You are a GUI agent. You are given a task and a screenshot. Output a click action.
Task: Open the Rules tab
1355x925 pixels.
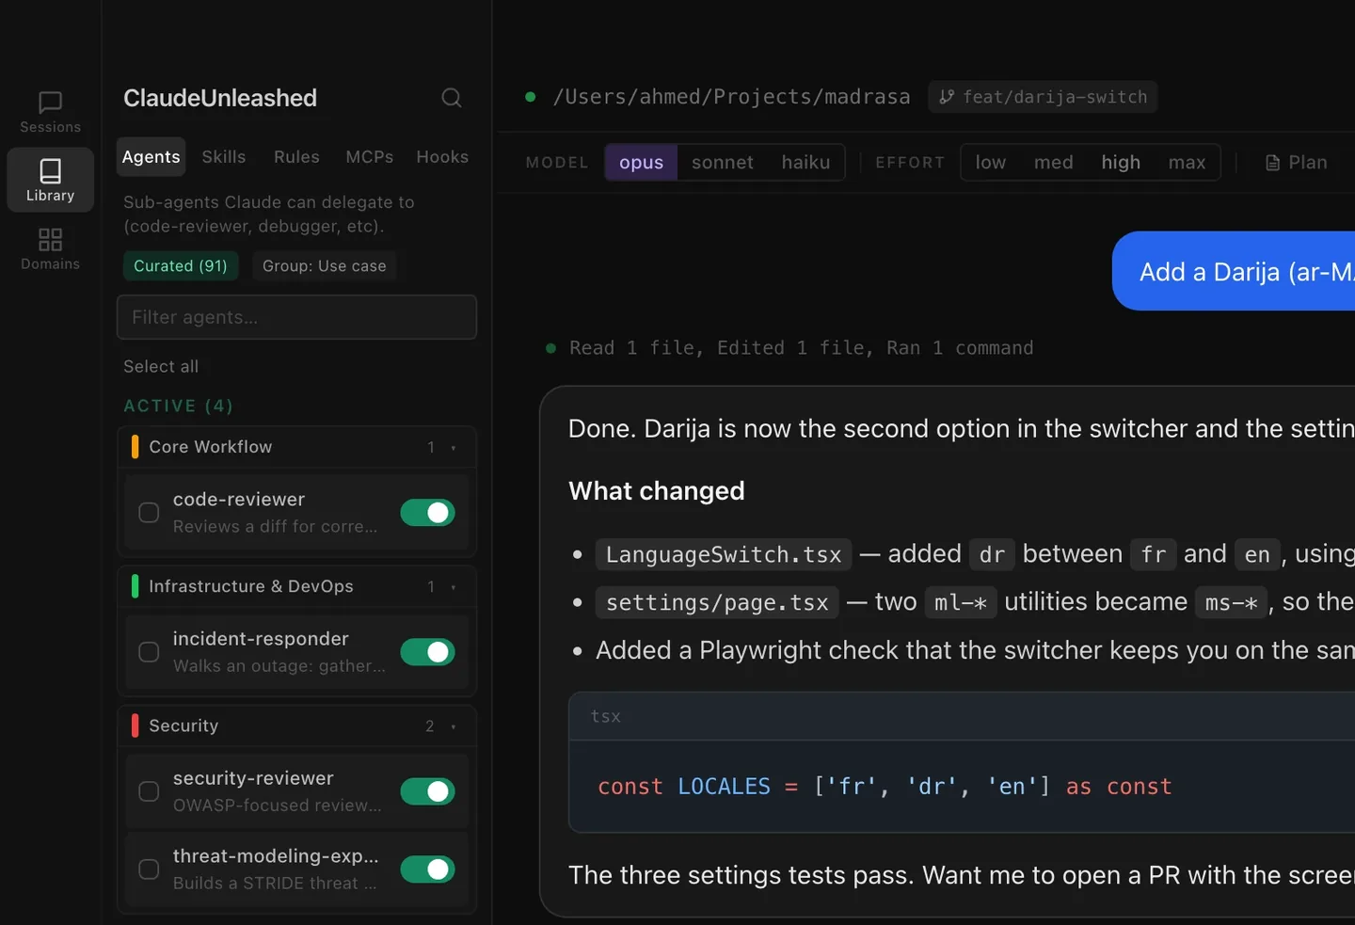coord(296,157)
